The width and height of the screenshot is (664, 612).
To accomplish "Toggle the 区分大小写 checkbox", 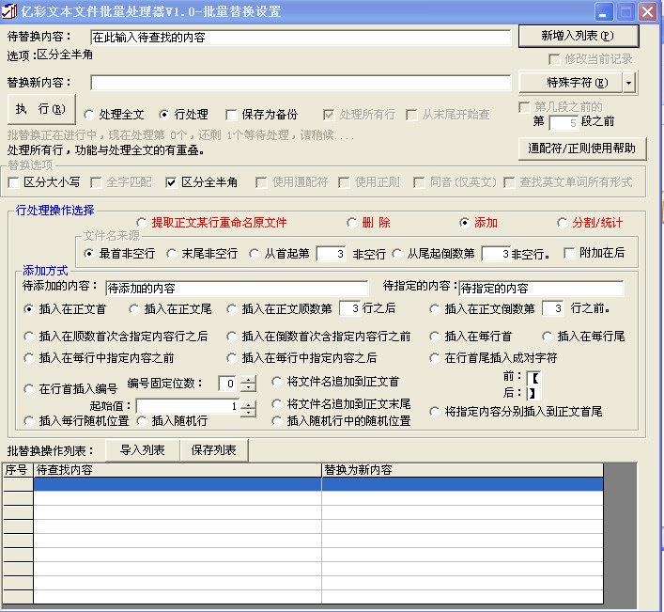I will 44,182.
